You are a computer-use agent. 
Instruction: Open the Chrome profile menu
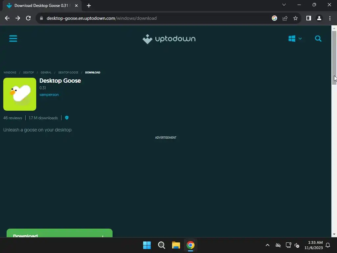pos(319,18)
